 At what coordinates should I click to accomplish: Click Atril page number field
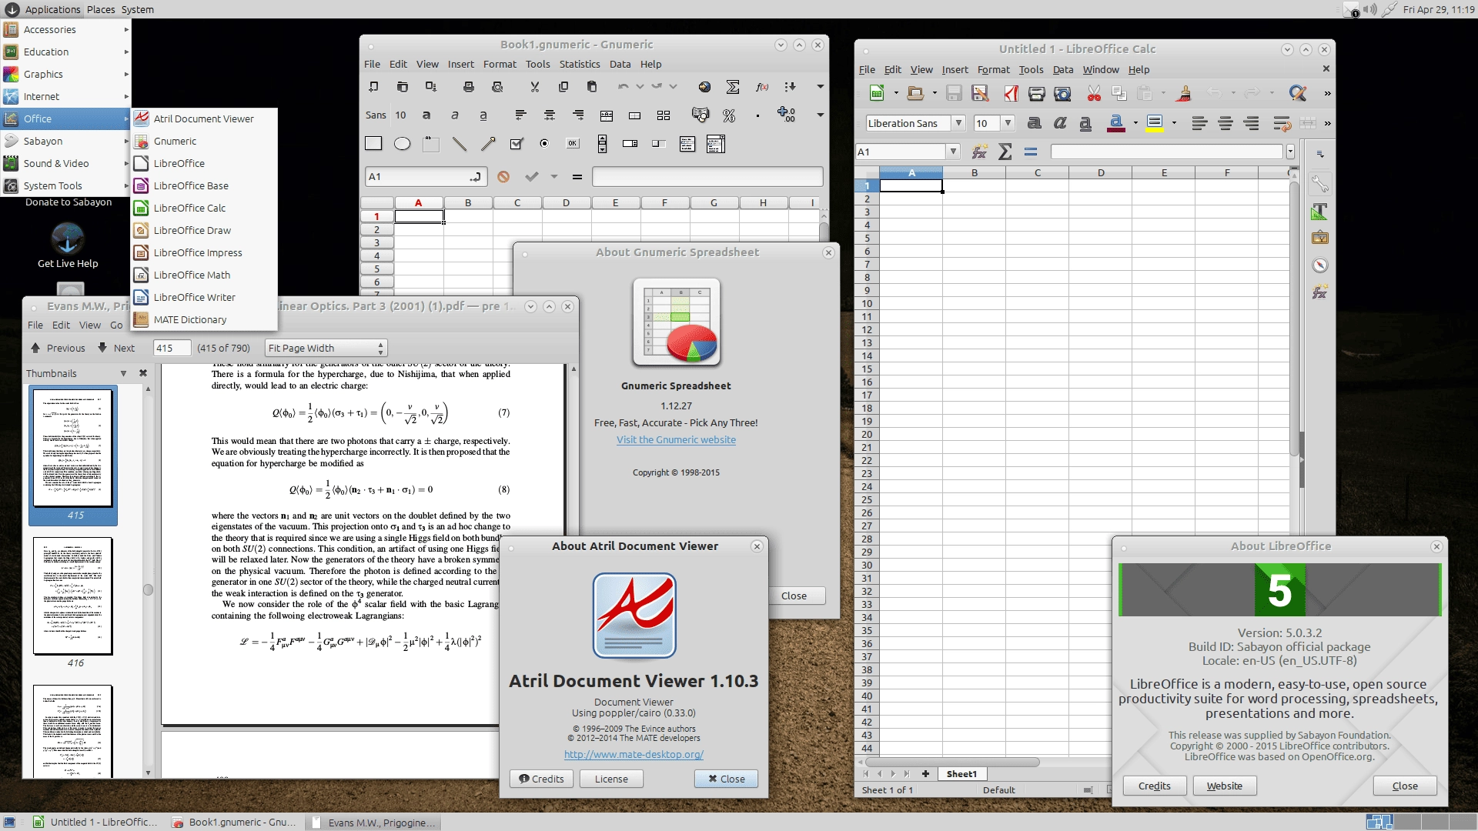coord(171,349)
